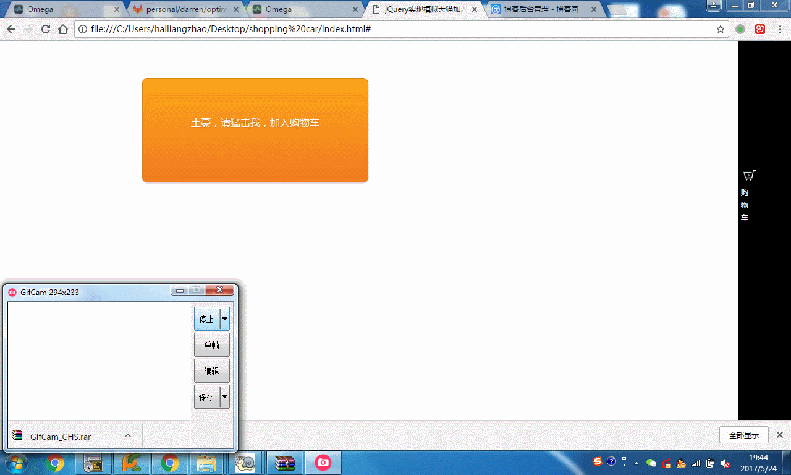
Task: Switch to GifCam in the taskbar
Action: coord(323,463)
